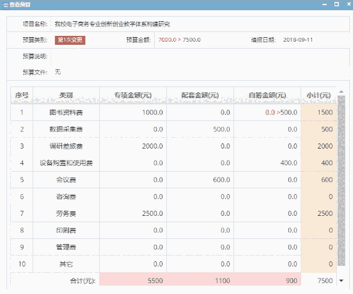Click the 会议费 matching amount 600.0 cell

coord(200,180)
